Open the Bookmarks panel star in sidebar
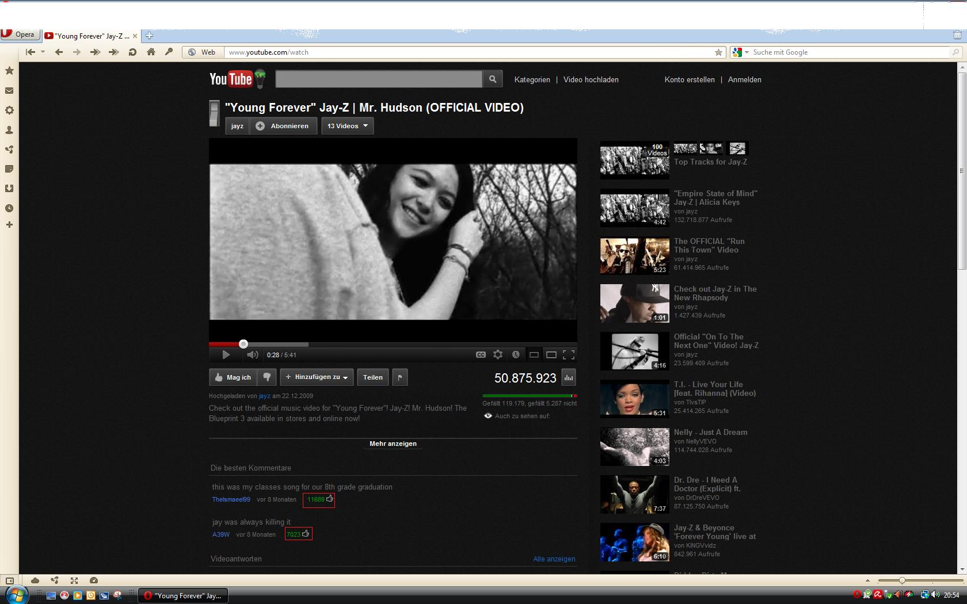 (9, 71)
